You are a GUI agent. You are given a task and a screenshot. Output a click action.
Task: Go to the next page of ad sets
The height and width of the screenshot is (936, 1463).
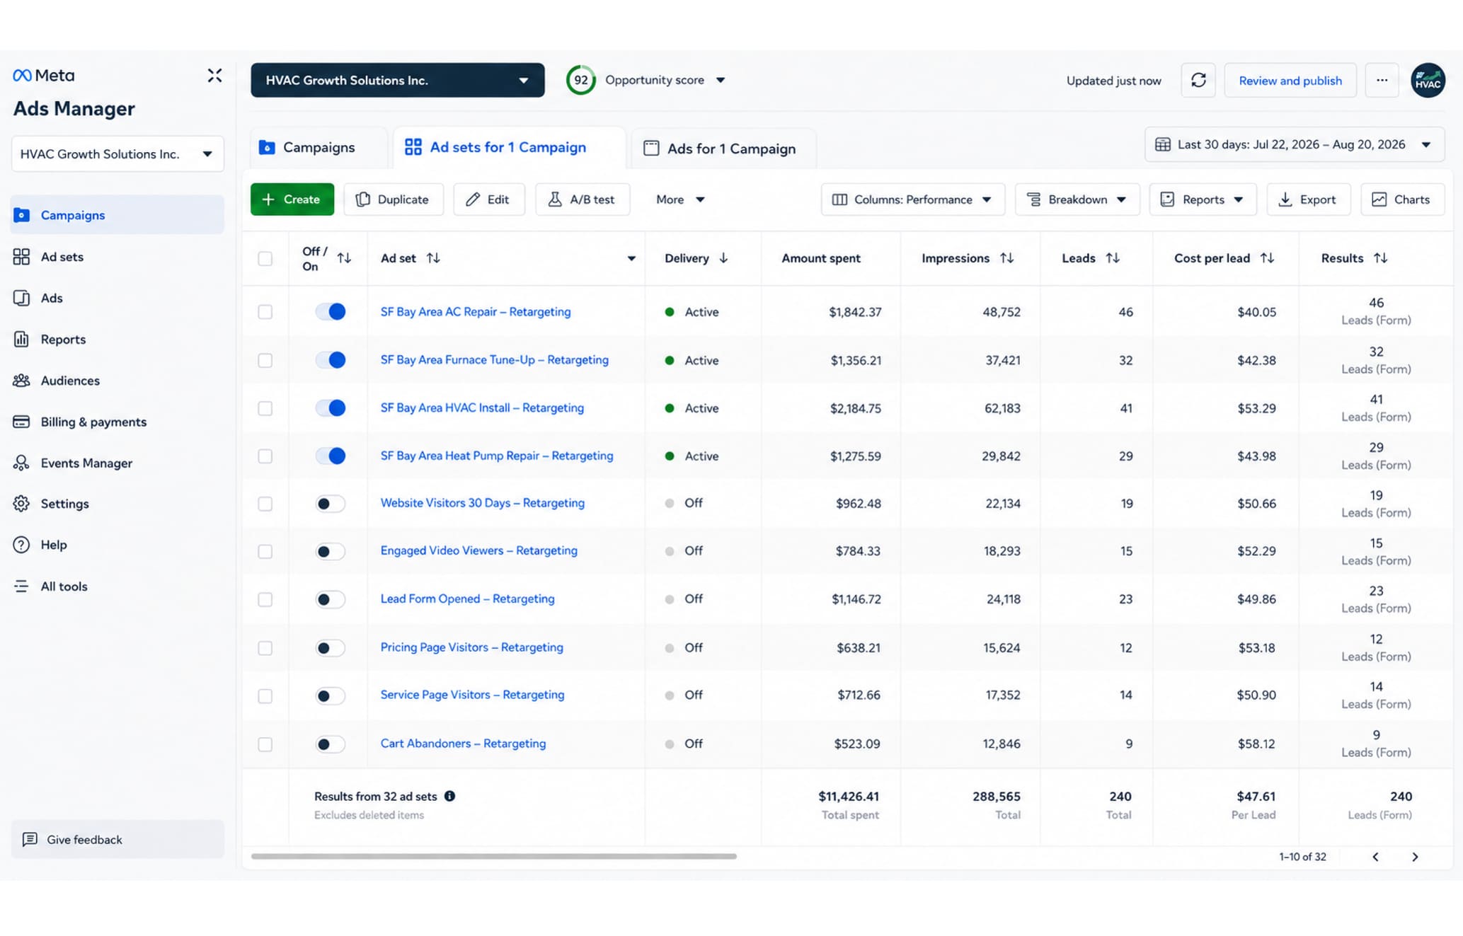click(x=1415, y=857)
